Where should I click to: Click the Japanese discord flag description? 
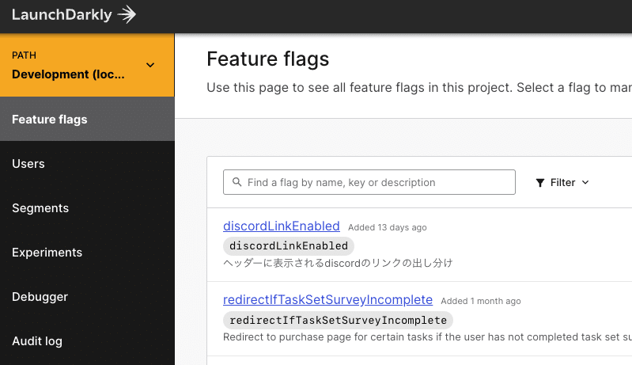pos(339,263)
